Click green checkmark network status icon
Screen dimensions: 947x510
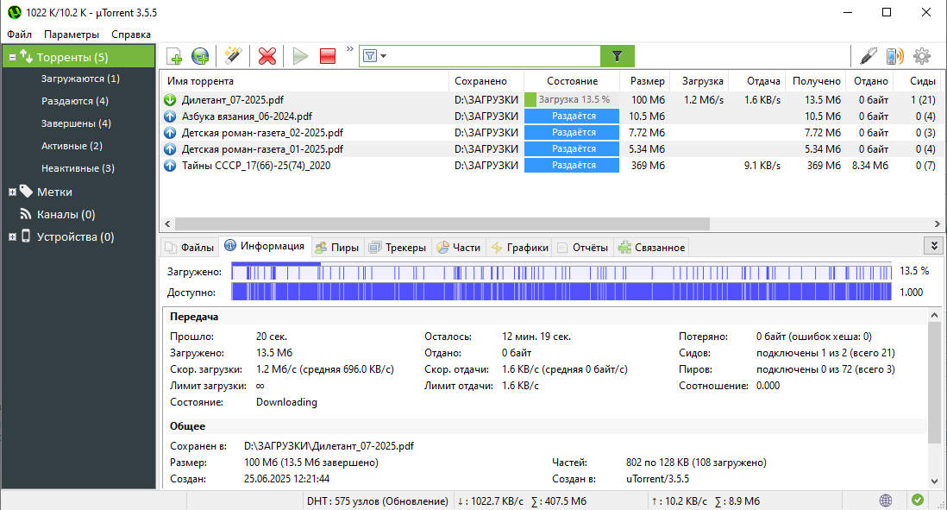pyautogui.click(x=918, y=500)
